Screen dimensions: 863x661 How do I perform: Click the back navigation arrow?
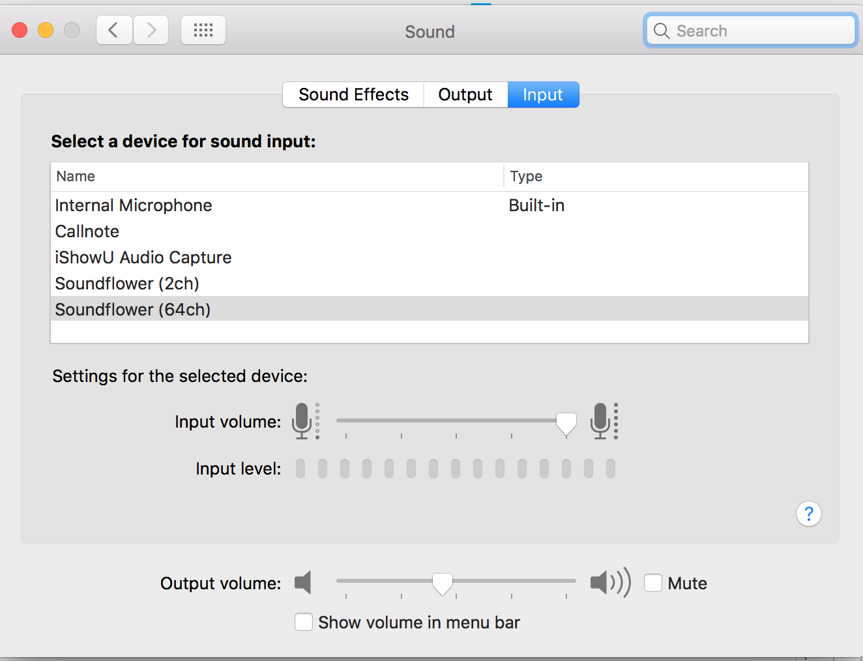[x=114, y=30]
